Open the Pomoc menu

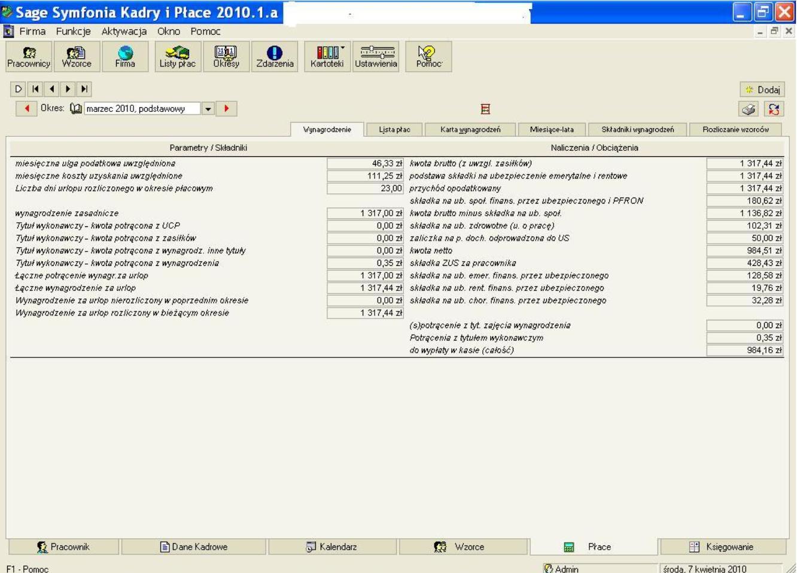205,31
